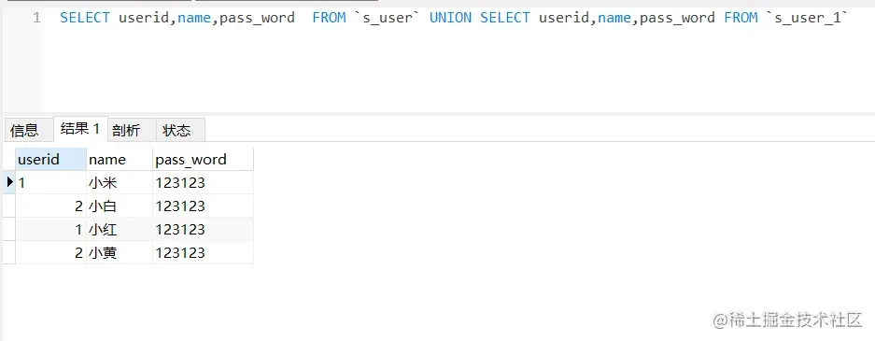Open the 信息 tab
875x341 pixels.
point(24,130)
